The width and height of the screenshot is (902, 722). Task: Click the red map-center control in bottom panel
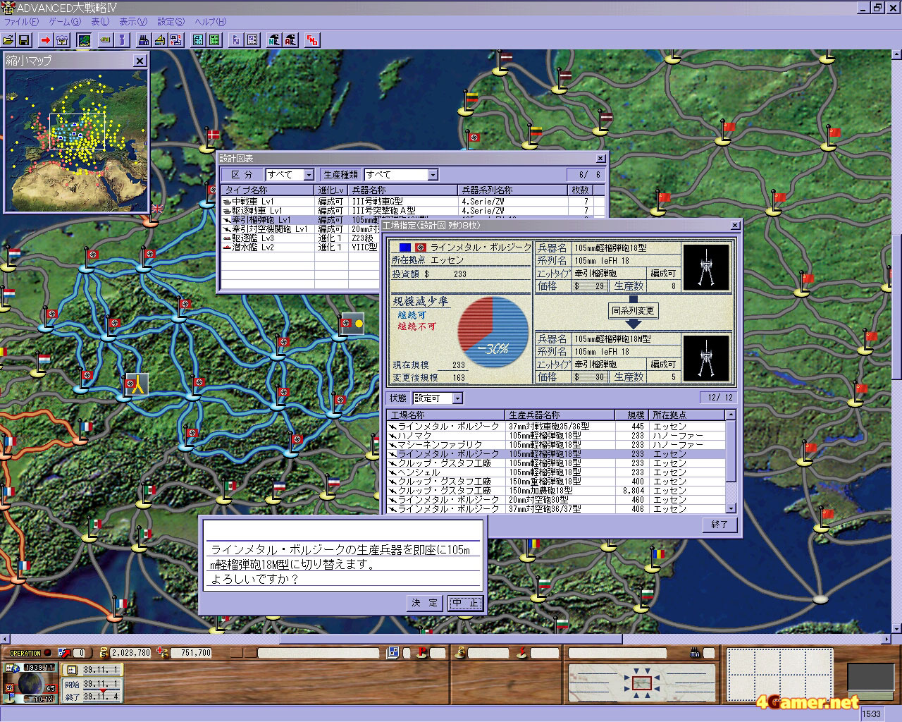pos(641,682)
